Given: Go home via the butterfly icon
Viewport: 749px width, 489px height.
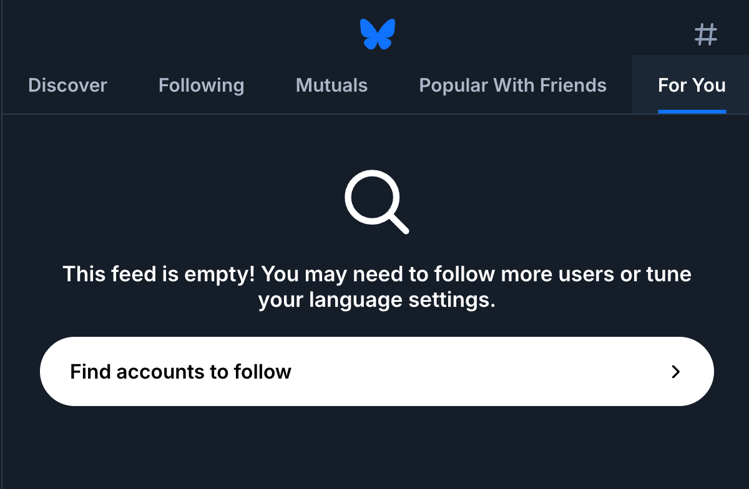Looking at the screenshot, I should click(x=378, y=34).
